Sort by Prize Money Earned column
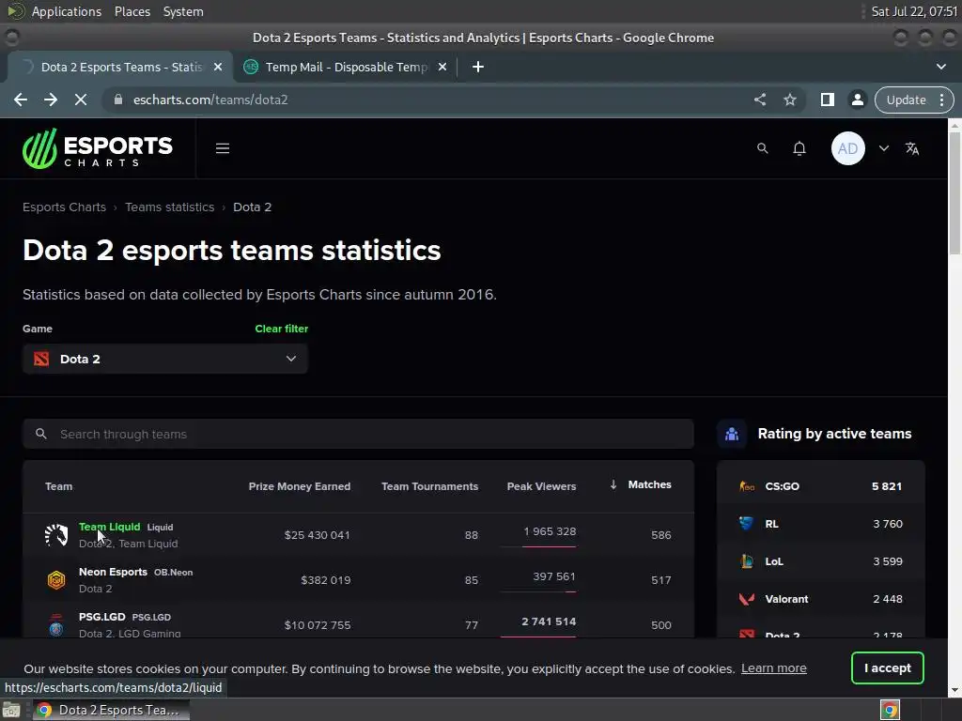 pos(300,486)
